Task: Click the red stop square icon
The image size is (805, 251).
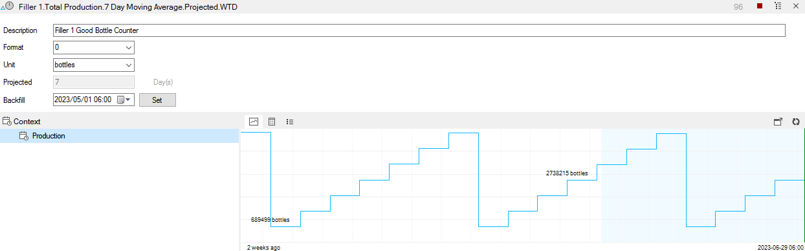Action: pos(759,6)
